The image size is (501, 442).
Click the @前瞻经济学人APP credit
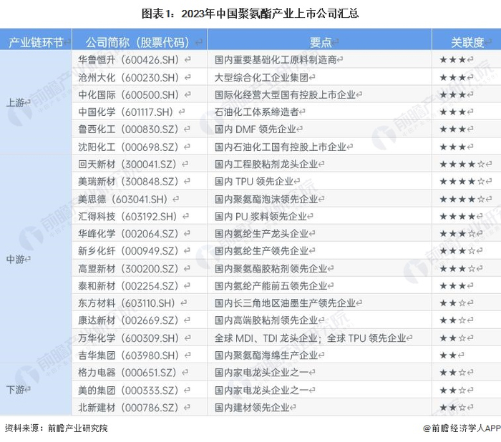pos(462,428)
